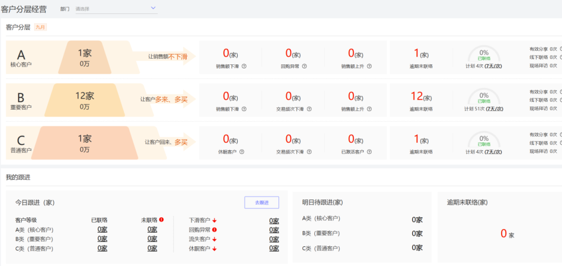This screenshot has height=266, width=562.
Task: Click the 九月 month tag
Action: click(x=40, y=27)
